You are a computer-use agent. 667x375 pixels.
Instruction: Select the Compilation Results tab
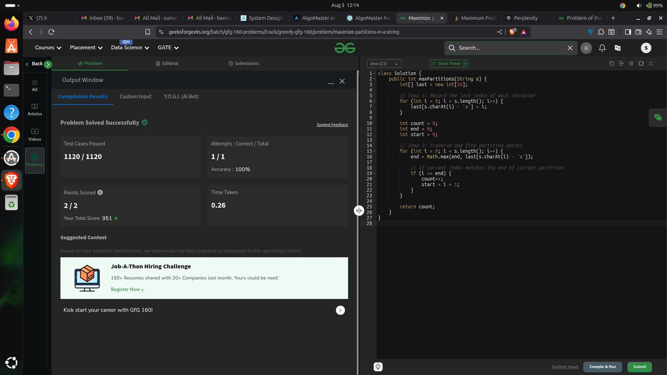pyautogui.click(x=83, y=97)
